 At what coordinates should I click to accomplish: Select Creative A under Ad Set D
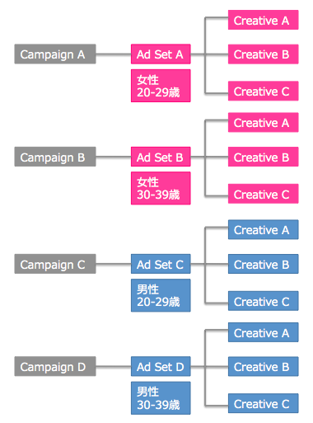[264, 332]
